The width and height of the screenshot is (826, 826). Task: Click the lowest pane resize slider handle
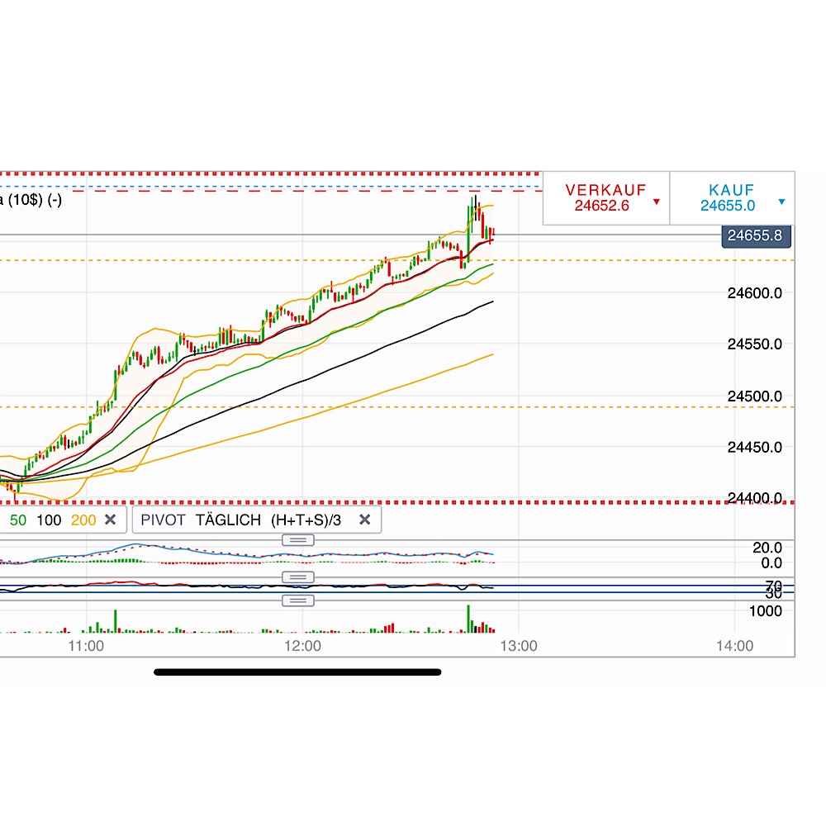pos(297,600)
